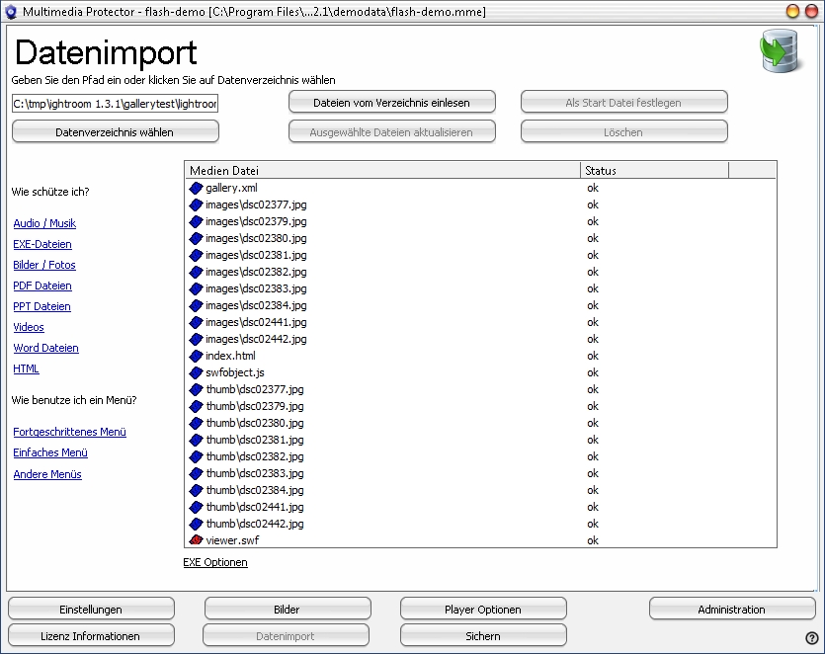The height and width of the screenshot is (654, 825).
Task: Open the Audio / Musik help link
Action: (44, 223)
